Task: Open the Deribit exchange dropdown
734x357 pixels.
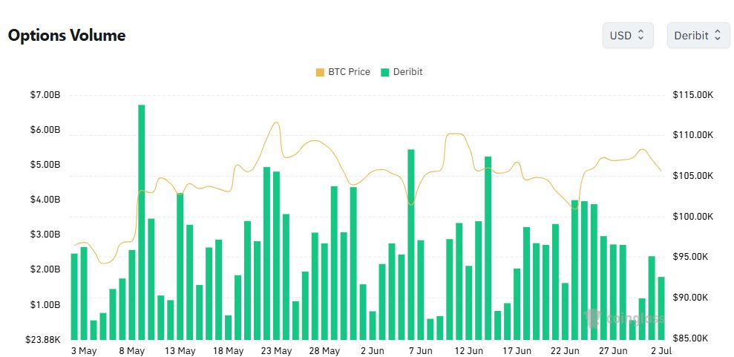Action: tap(698, 35)
